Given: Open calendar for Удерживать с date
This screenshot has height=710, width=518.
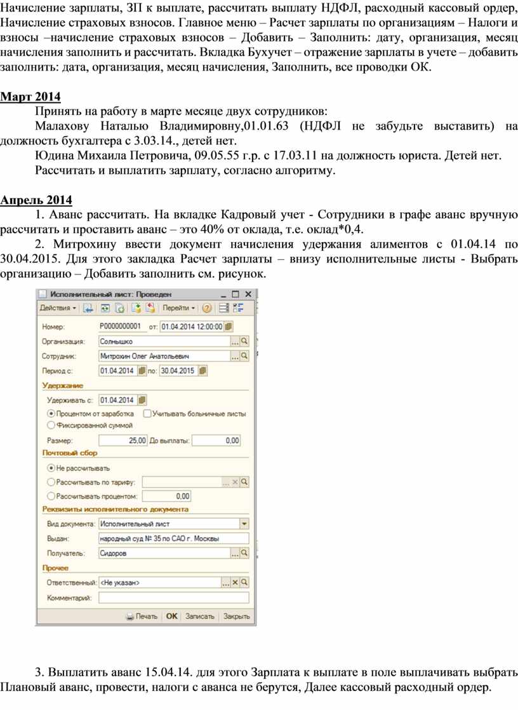Looking at the screenshot, I should pos(142,400).
